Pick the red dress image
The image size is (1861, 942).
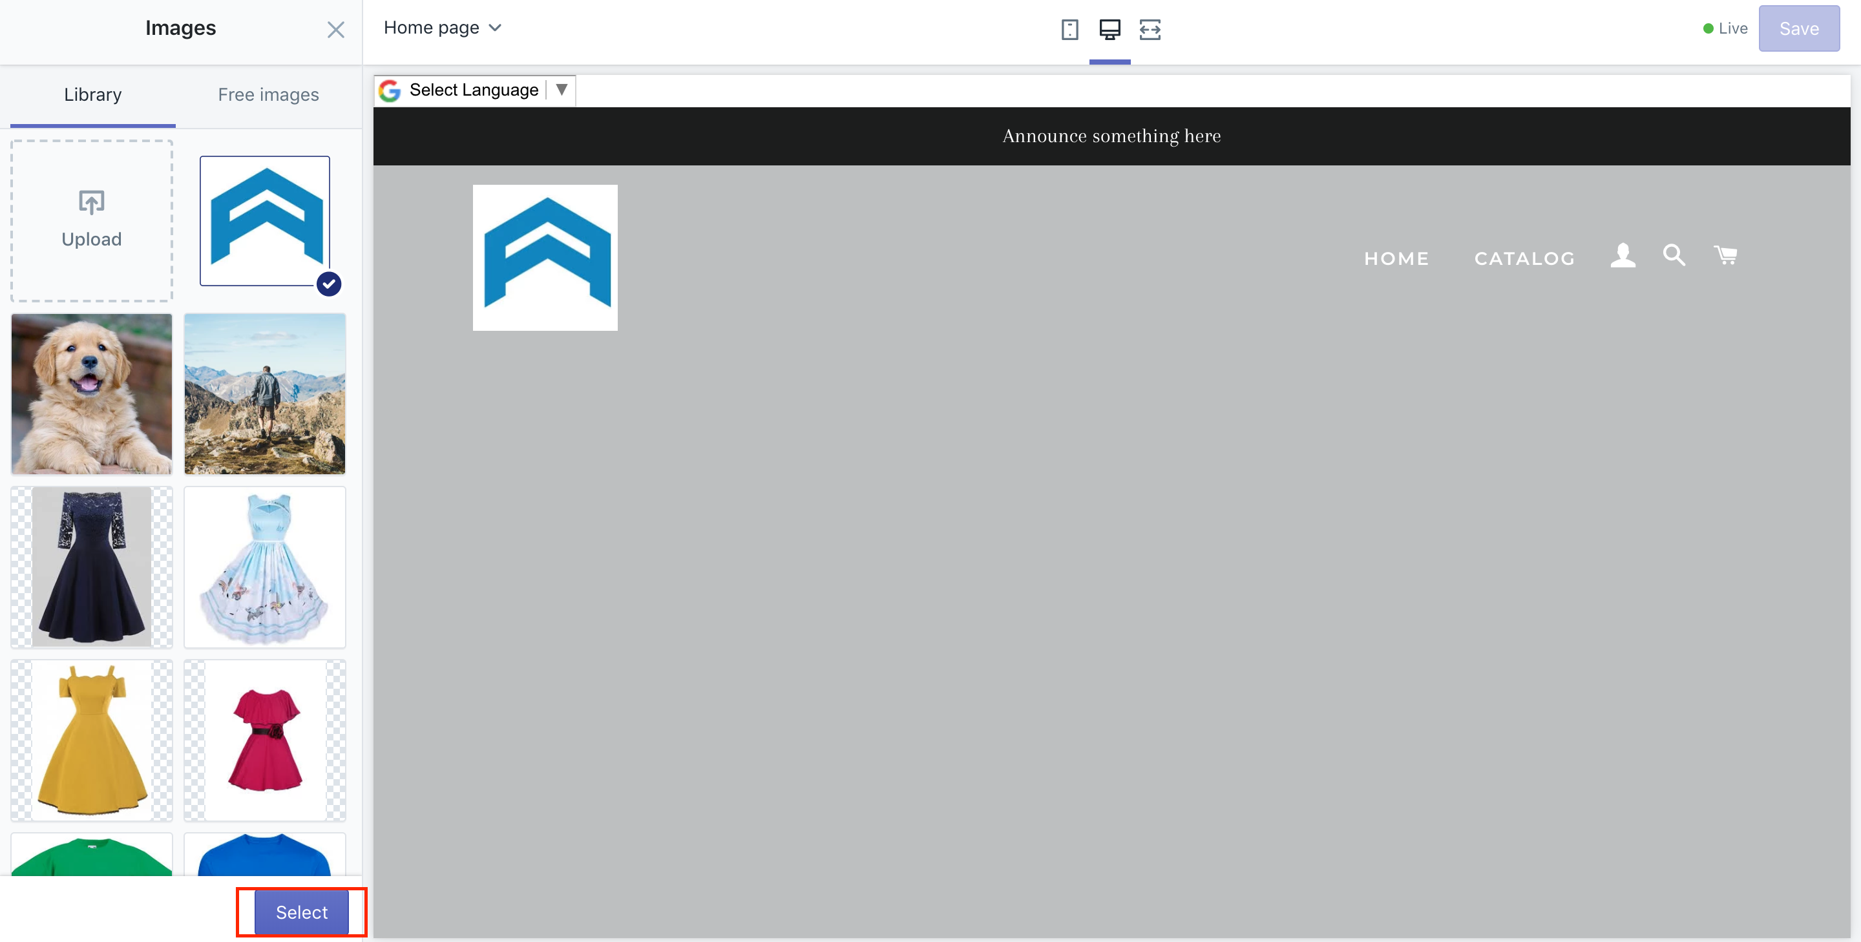[265, 740]
